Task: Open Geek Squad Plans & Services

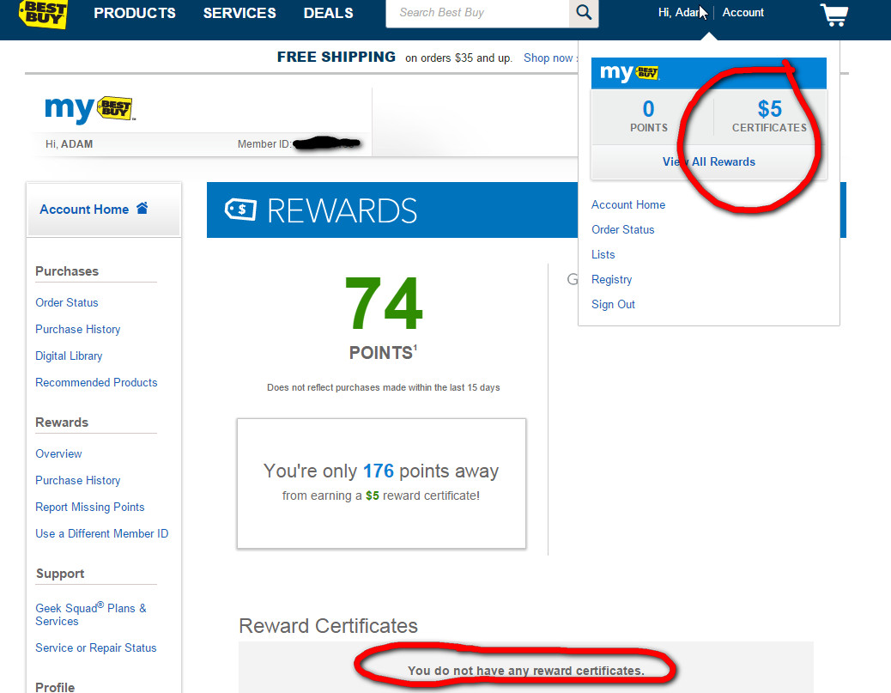Action: (91, 615)
